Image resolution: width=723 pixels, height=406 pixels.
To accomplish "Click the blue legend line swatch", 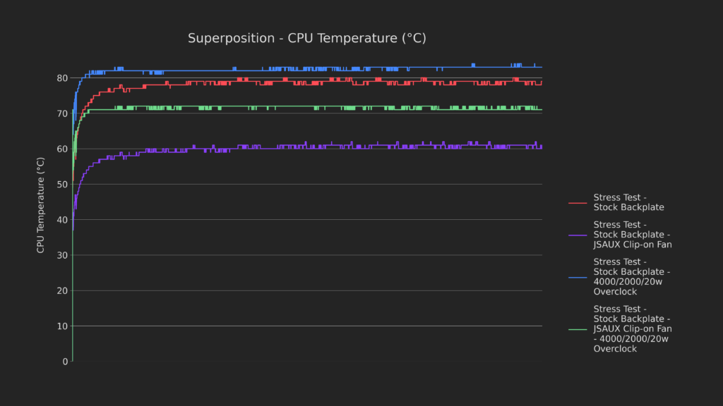I will point(577,277).
